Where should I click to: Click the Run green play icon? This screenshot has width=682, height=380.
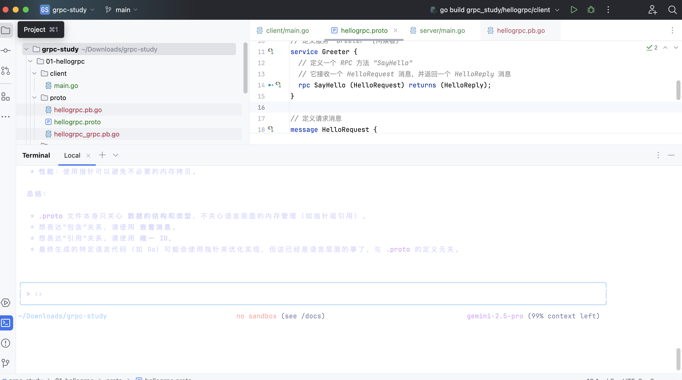click(574, 10)
